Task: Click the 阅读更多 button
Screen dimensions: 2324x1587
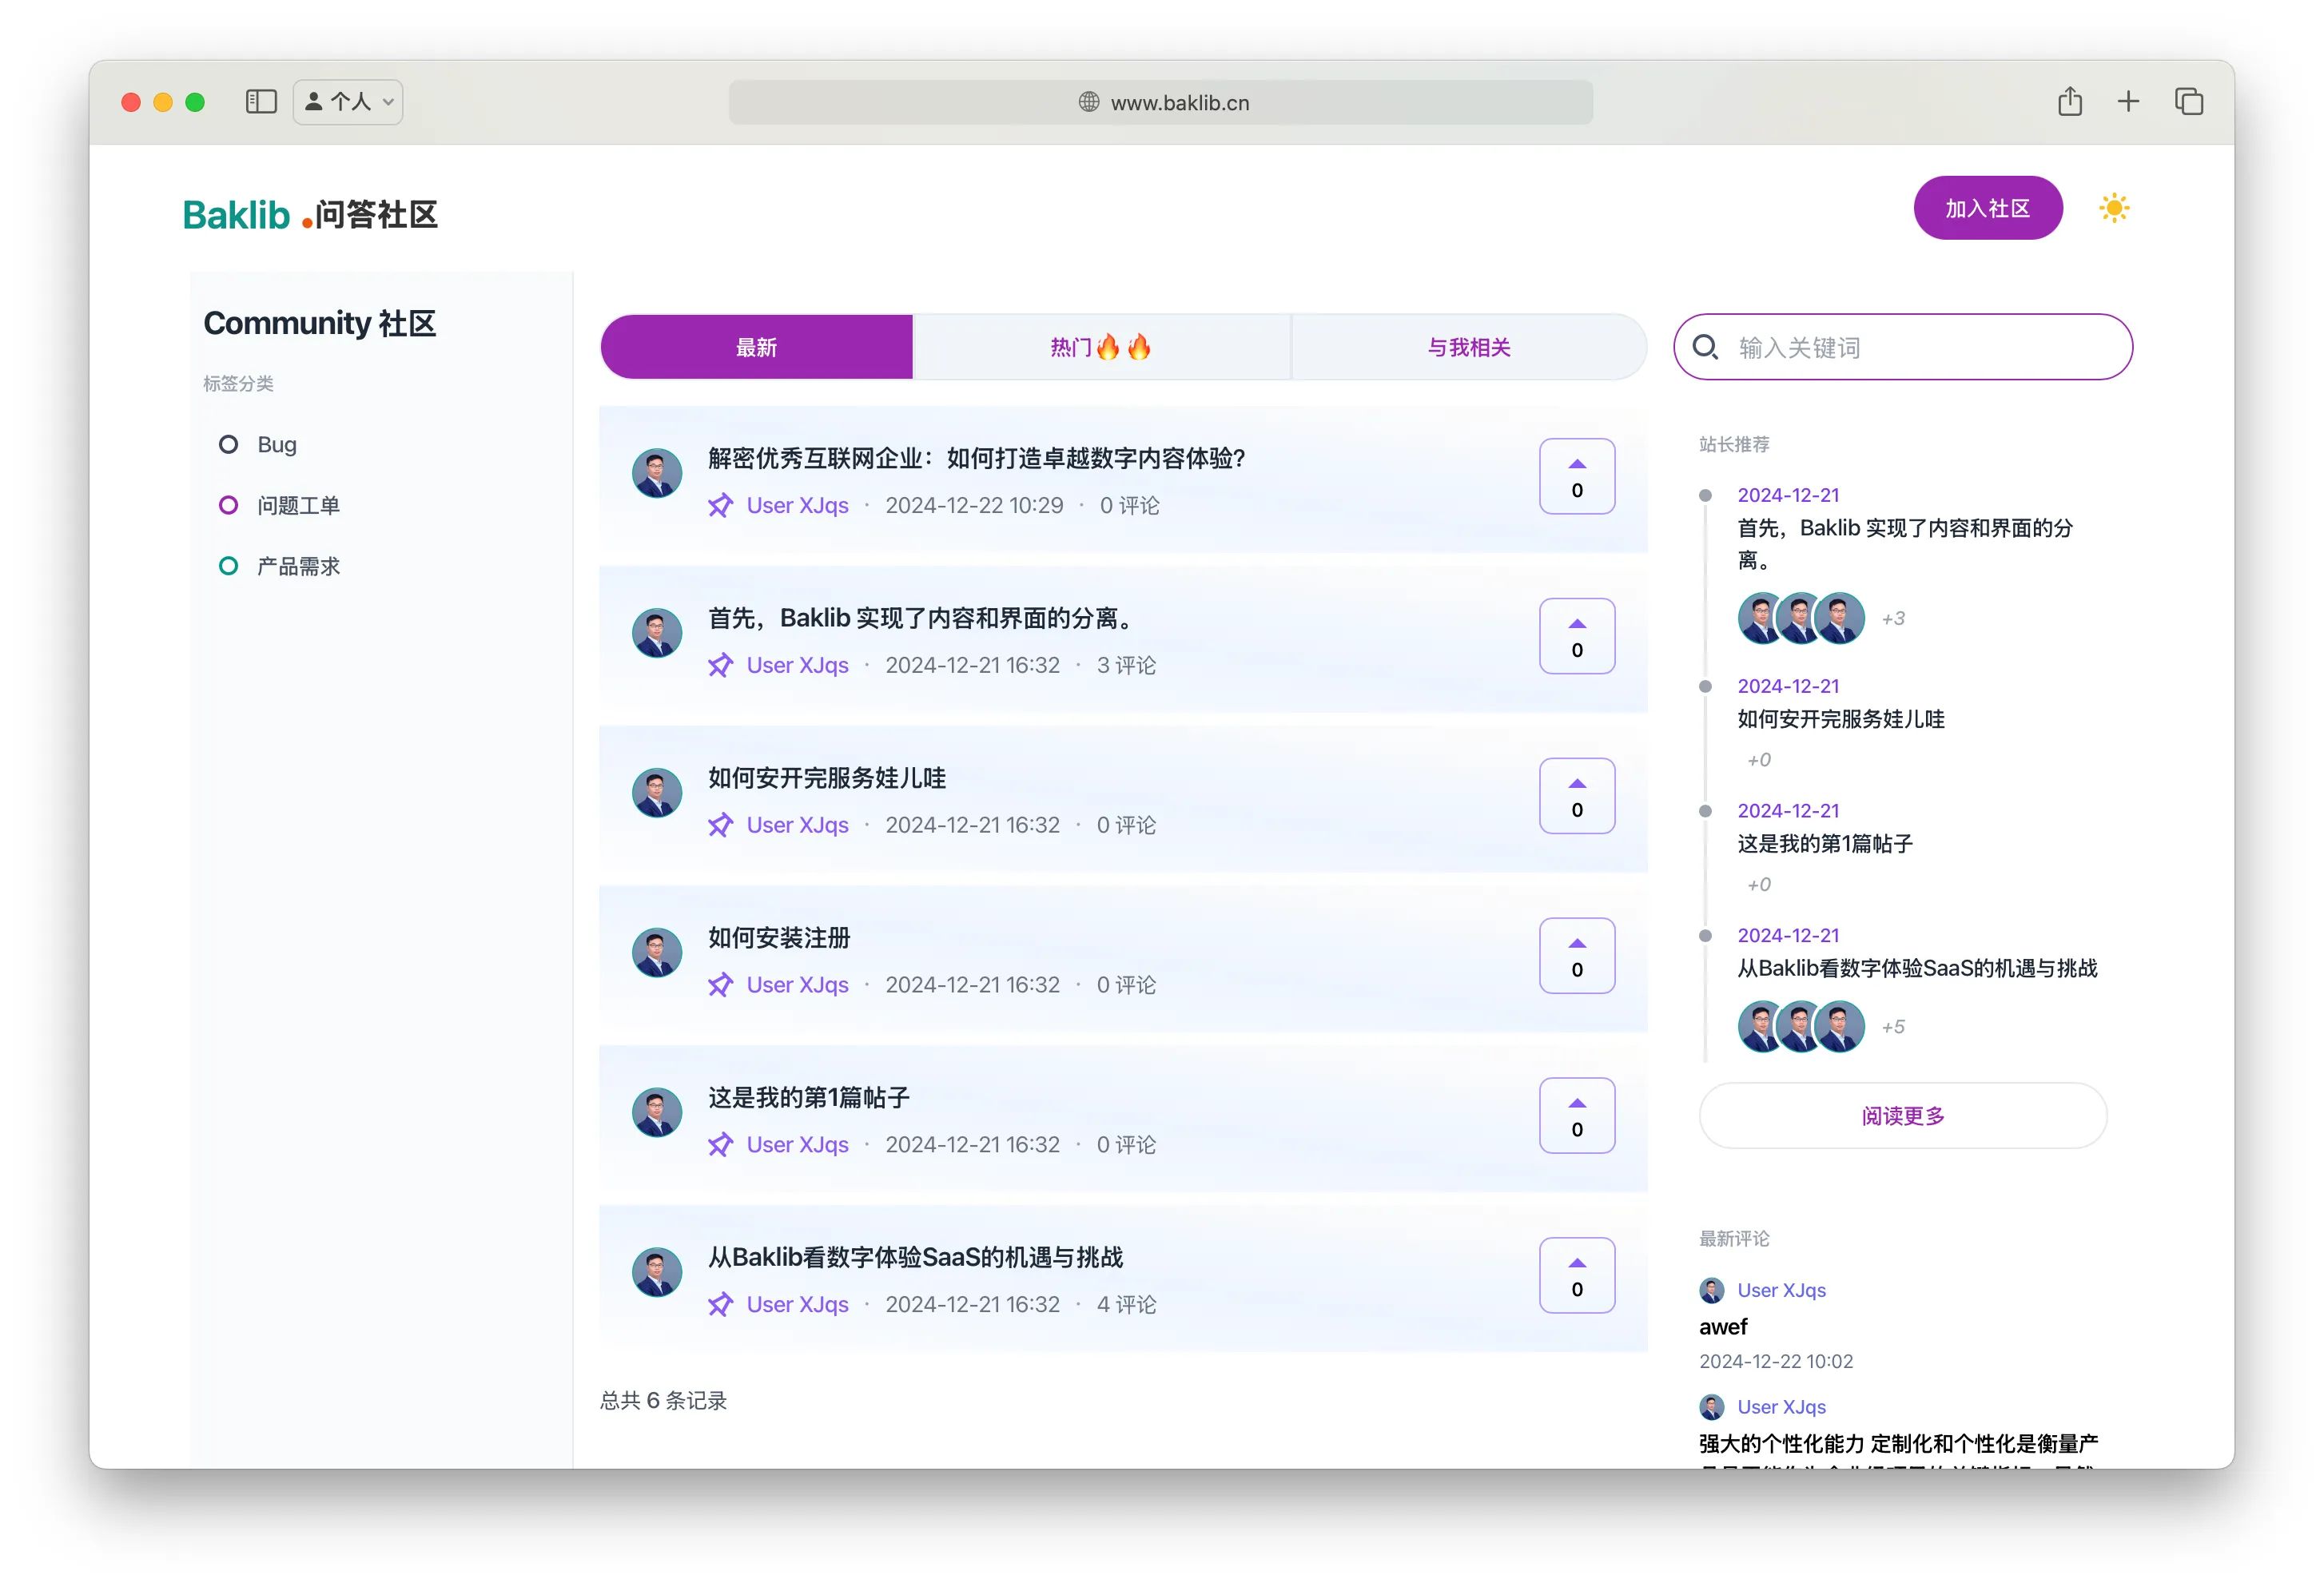Action: 1902,1116
